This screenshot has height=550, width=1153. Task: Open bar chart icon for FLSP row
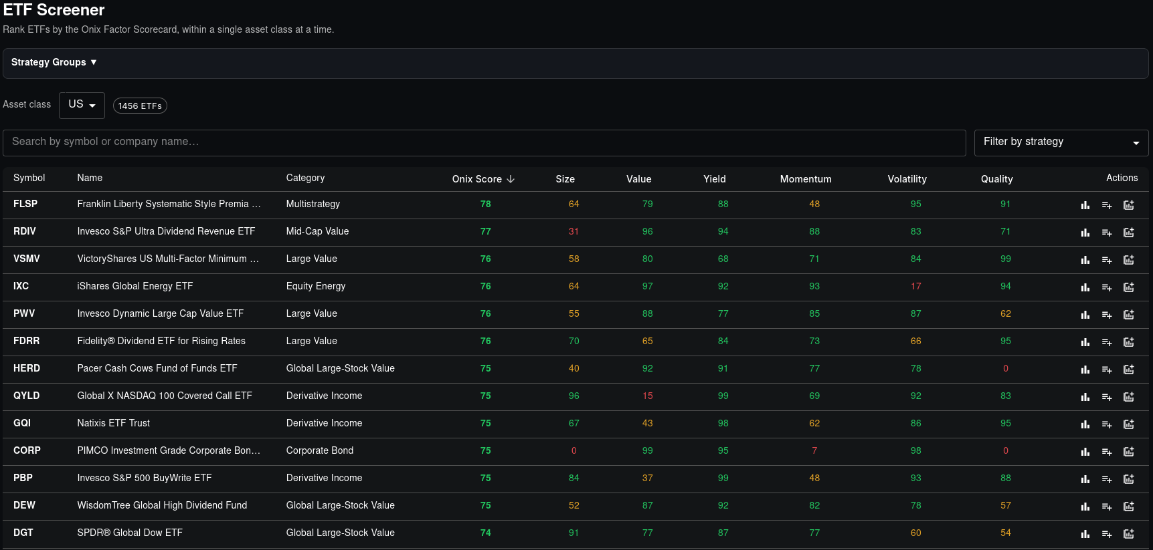click(1085, 205)
